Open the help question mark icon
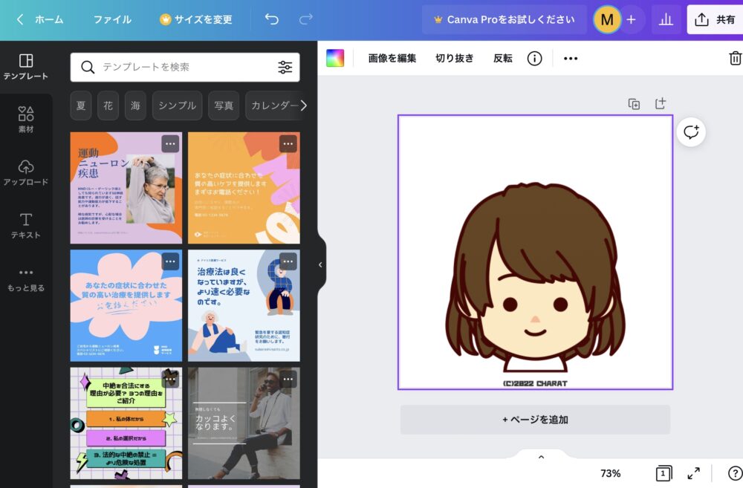This screenshot has height=488, width=743. [x=735, y=473]
